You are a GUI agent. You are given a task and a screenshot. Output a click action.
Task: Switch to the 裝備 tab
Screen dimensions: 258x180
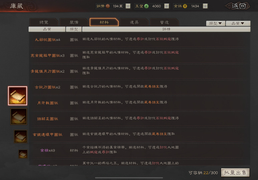74,22
